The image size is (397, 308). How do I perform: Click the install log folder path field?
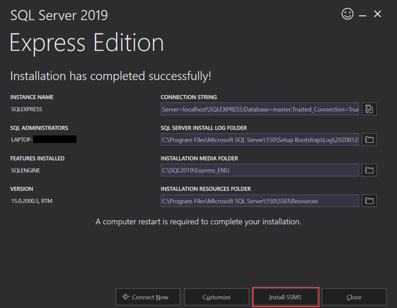[260, 140]
